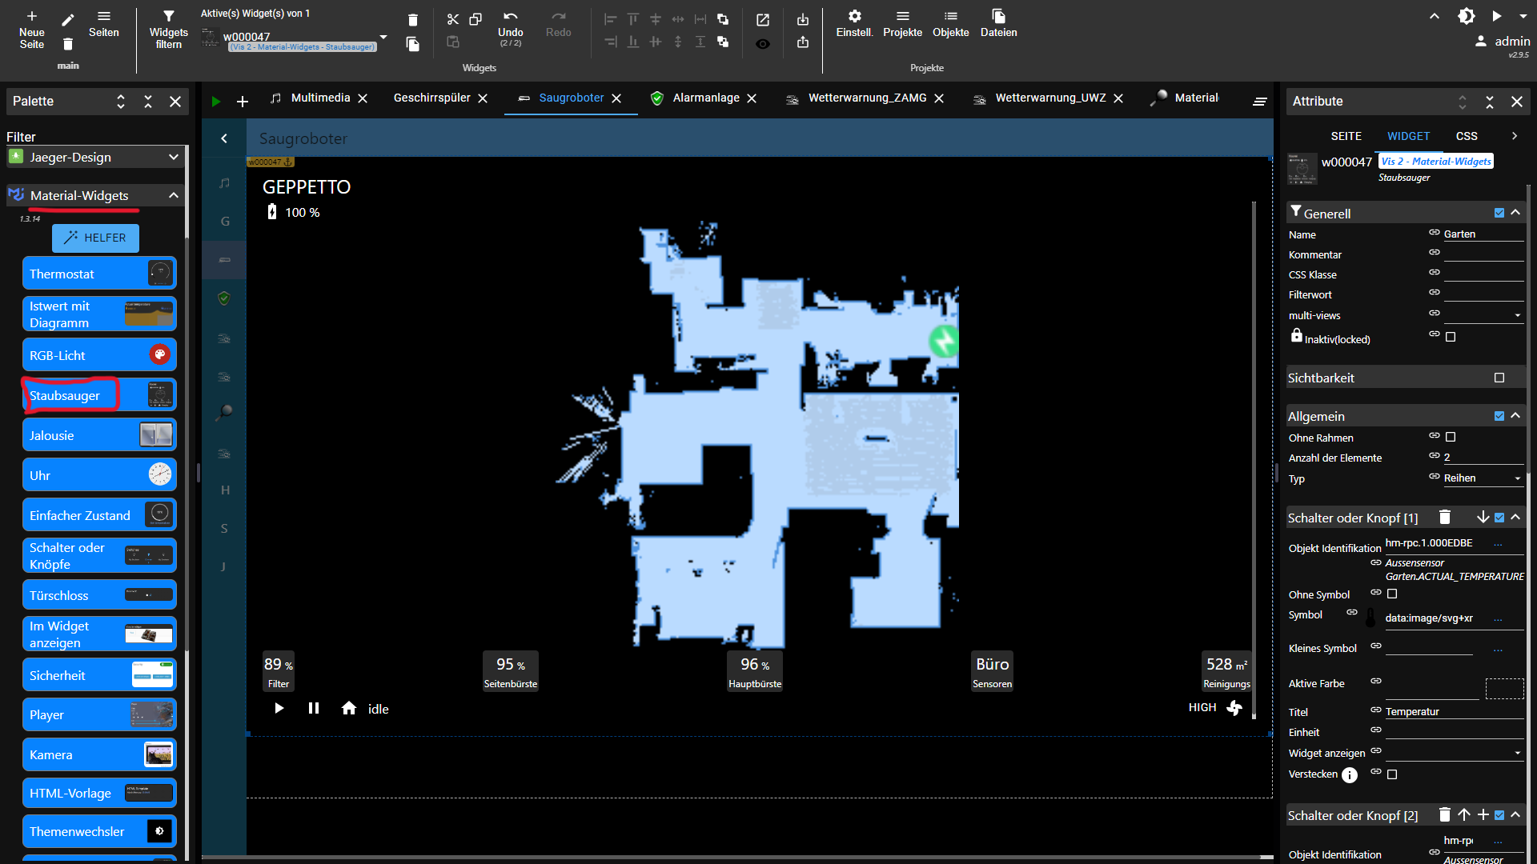This screenshot has height=864, width=1537.
Task: Select the Staubsauger widget in palette
Action: pyautogui.click(x=99, y=395)
